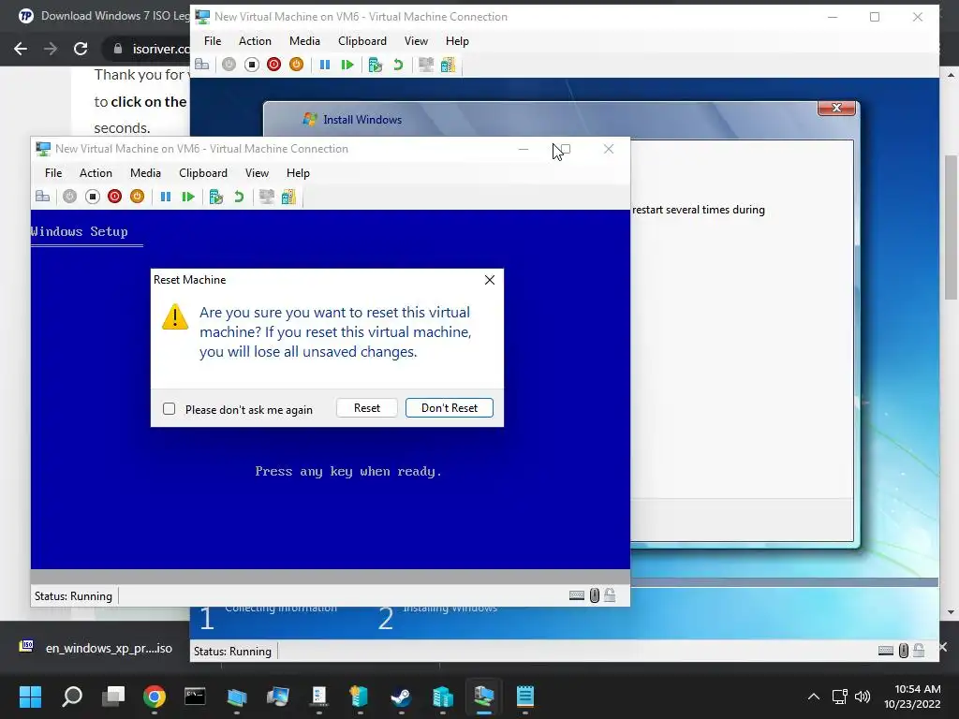Open Clipboard menu in front VM window

click(x=203, y=173)
